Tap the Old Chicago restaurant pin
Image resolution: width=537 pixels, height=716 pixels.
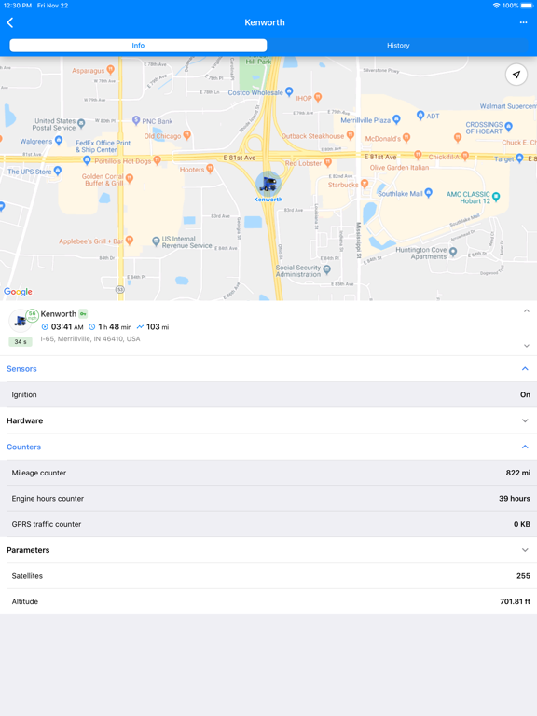click(186, 135)
